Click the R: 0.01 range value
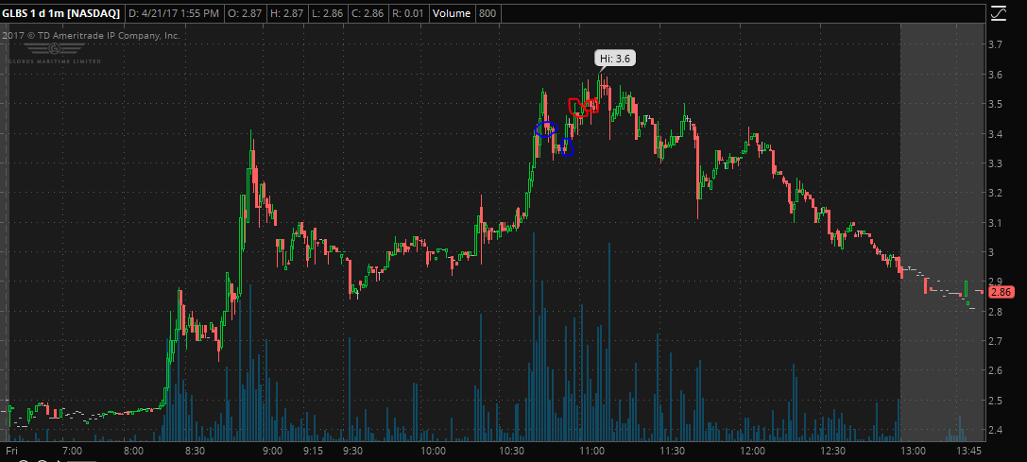The image size is (1027, 462). pyautogui.click(x=410, y=13)
